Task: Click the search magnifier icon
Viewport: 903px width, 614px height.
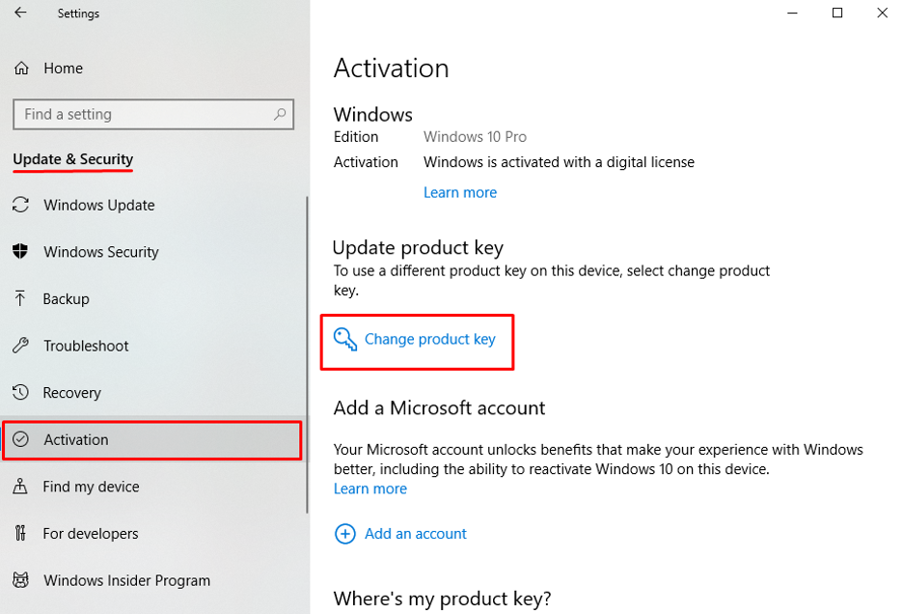Action: click(280, 114)
